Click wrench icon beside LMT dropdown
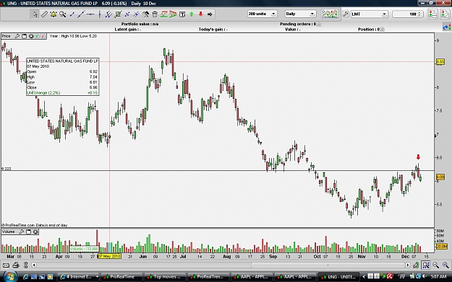Screen dimensions: 452x282 346,14
